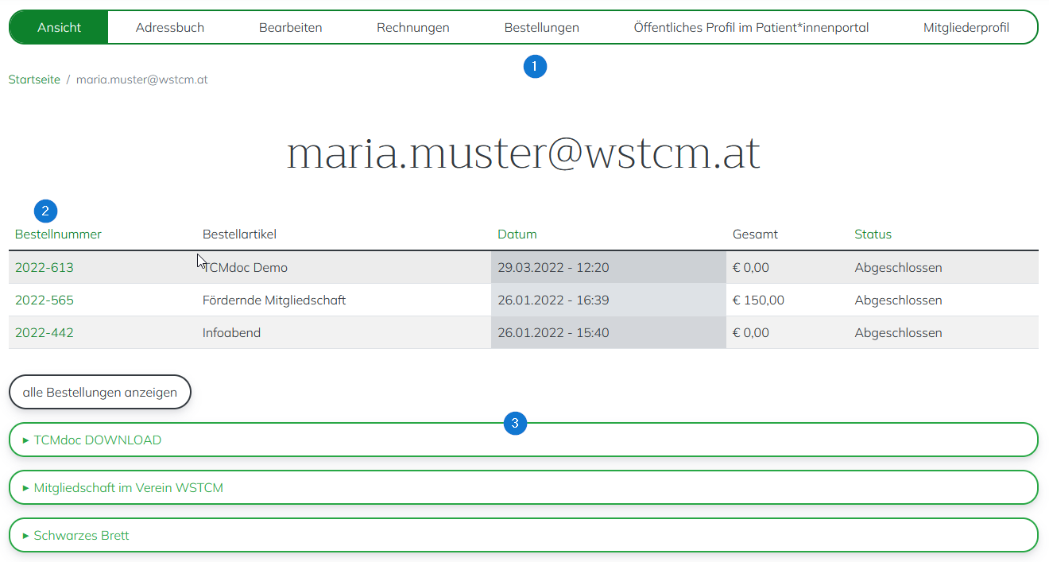This screenshot has width=1049, height=562.
Task: Sort table by Bestellnummer column
Action: [x=58, y=234]
